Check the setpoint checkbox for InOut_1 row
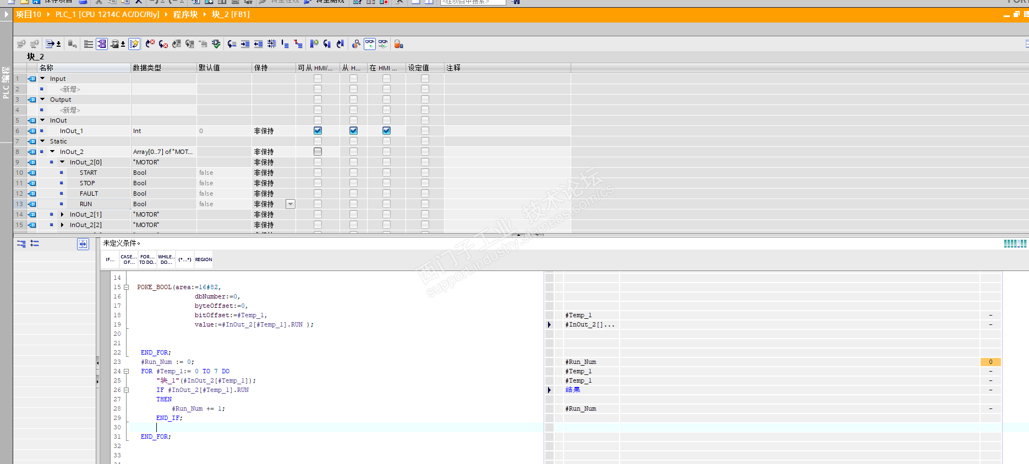 pos(425,131)
